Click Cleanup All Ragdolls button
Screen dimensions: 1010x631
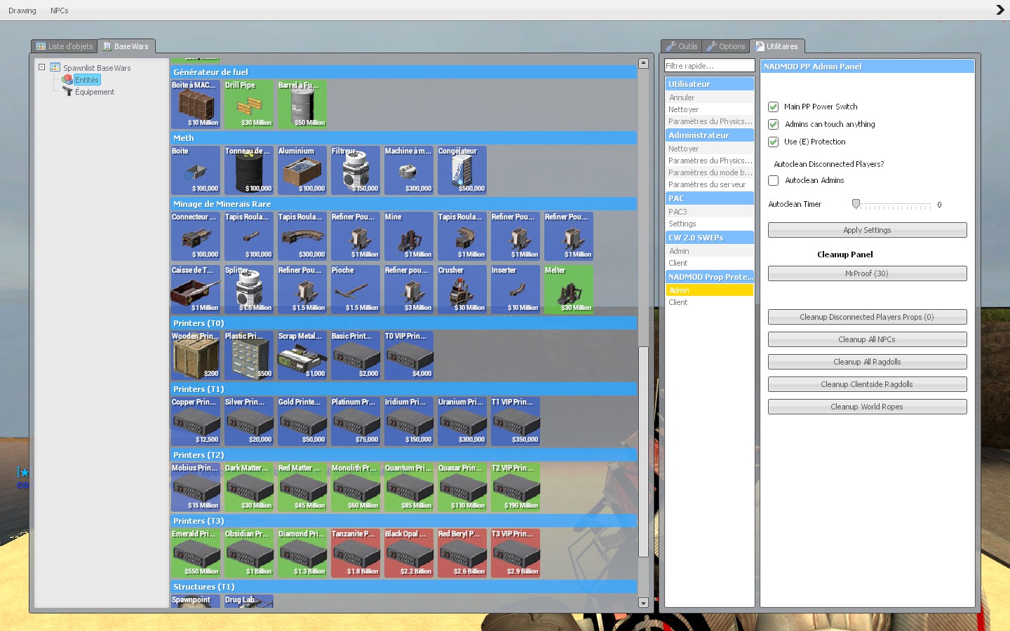(867, 362)
